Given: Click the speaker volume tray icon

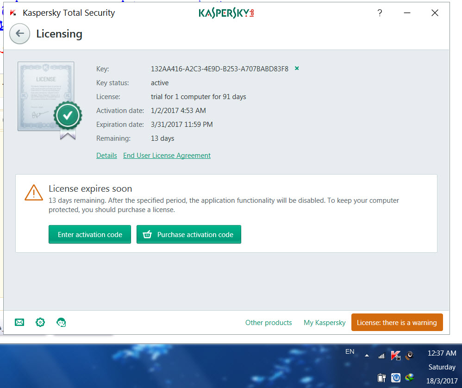Looking at the screenshot, I should [x=410, y=356].
